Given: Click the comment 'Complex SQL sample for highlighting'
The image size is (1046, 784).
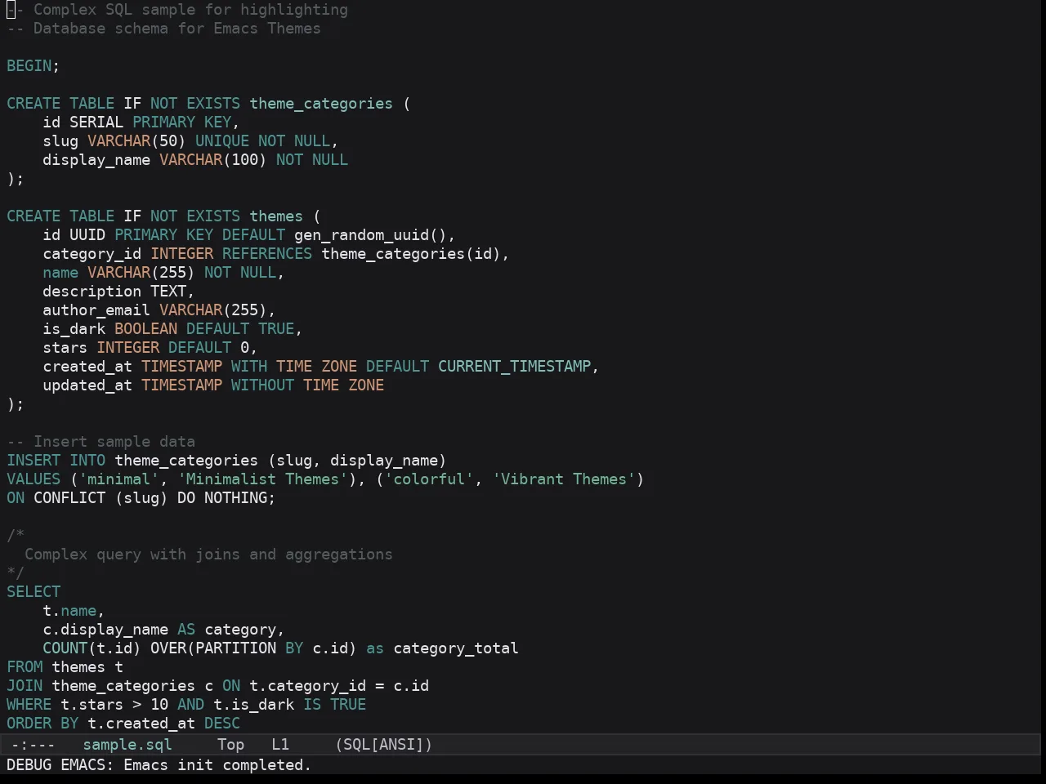Looking at the screenshot, I should pyautogui.click(x=190, y=10).
